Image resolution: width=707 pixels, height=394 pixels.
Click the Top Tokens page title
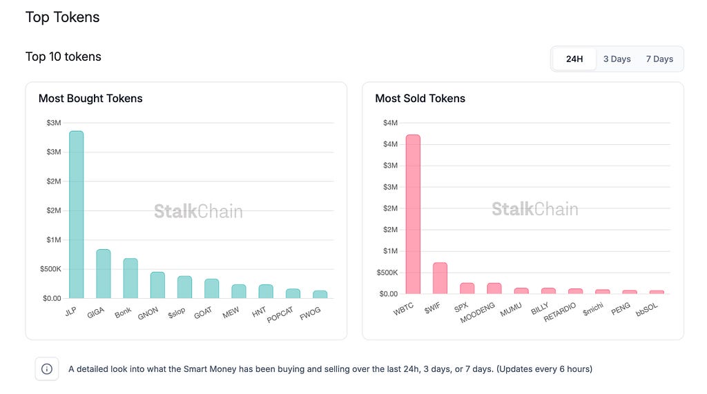(x=62, y=18)
